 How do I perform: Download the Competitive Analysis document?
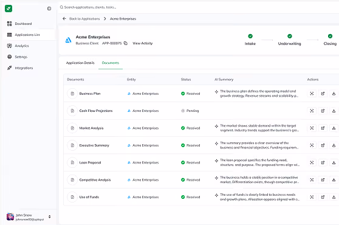[334, 180]
